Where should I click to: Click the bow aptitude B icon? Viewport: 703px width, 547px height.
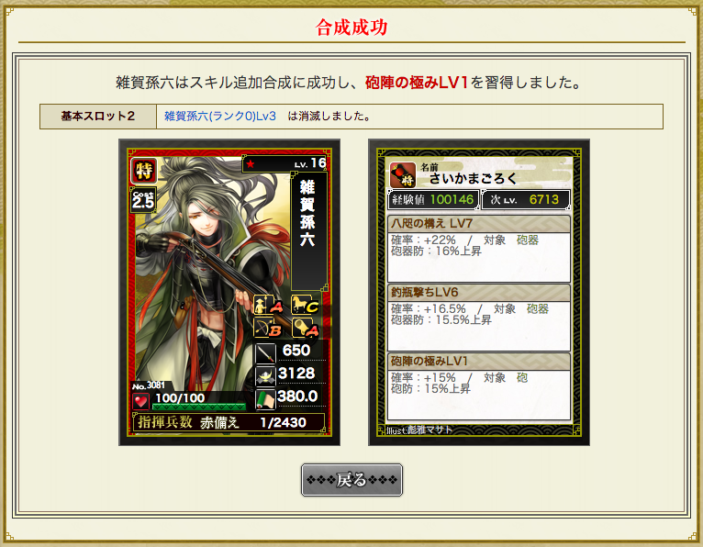(268, 329)
